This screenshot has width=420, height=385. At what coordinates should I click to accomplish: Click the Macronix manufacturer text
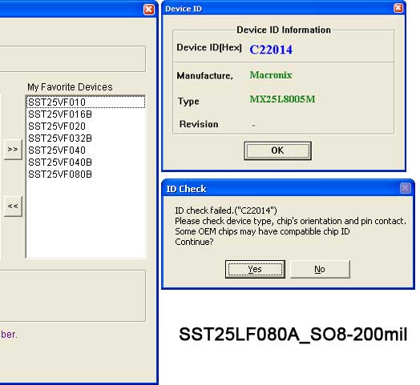(271, 75)
